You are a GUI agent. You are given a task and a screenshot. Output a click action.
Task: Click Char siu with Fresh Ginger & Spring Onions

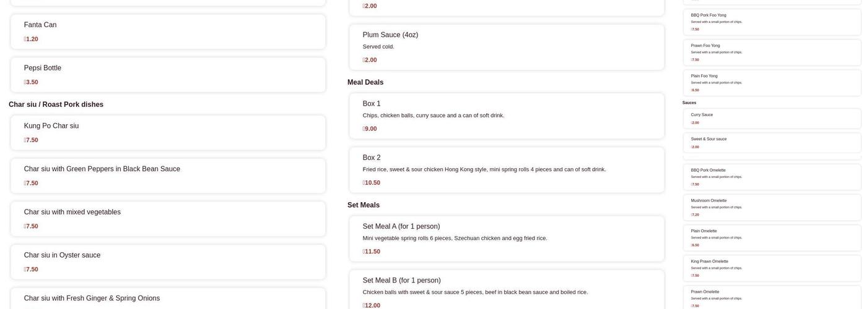point(168,298)
